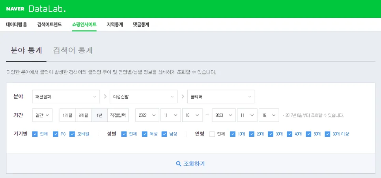
Task: Expand the 패션잡화 category dropdown
Action: click(66, 97)
